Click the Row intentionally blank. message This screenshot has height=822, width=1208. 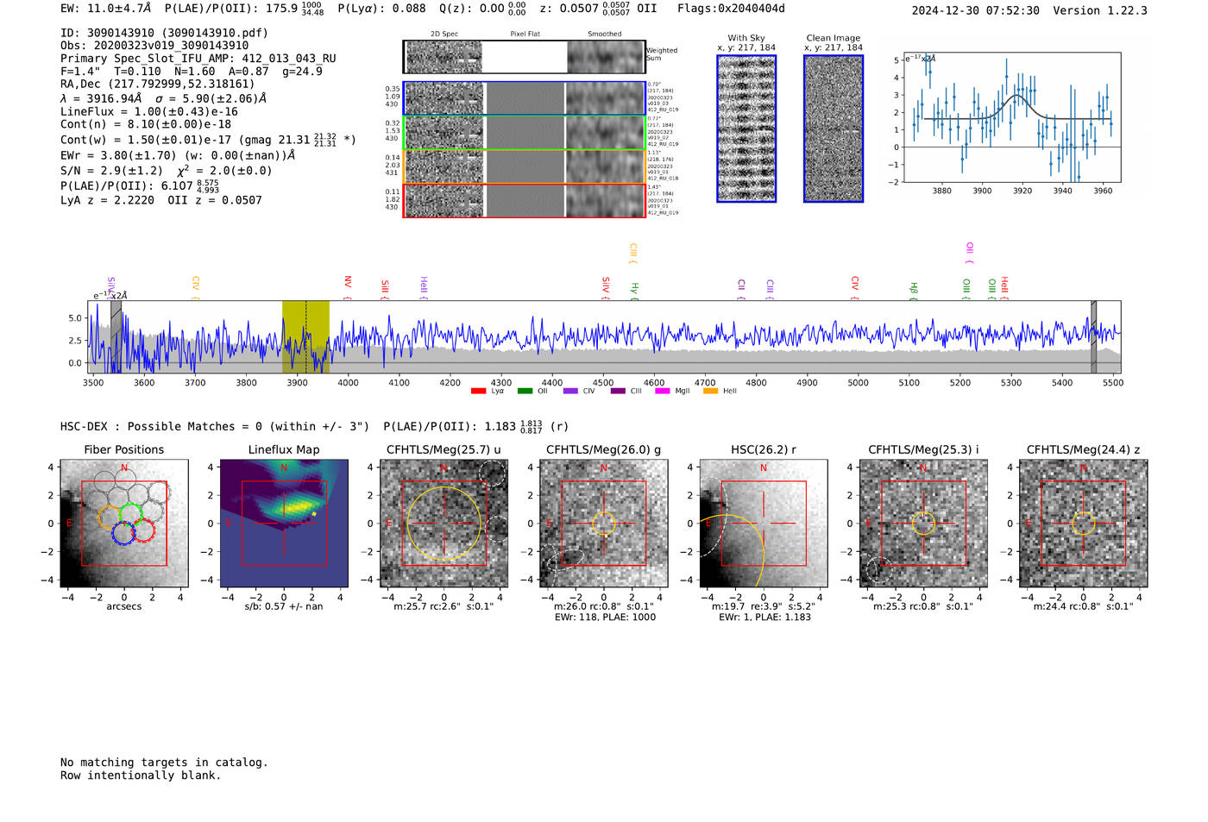141,775
